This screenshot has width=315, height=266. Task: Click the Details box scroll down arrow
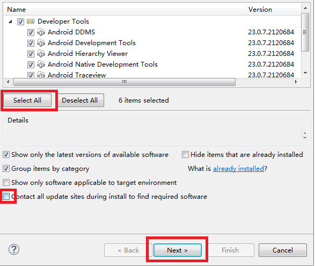pos(305,138)
